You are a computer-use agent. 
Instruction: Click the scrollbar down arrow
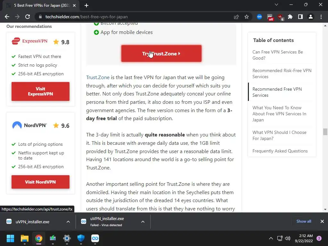tap(325, 209)
